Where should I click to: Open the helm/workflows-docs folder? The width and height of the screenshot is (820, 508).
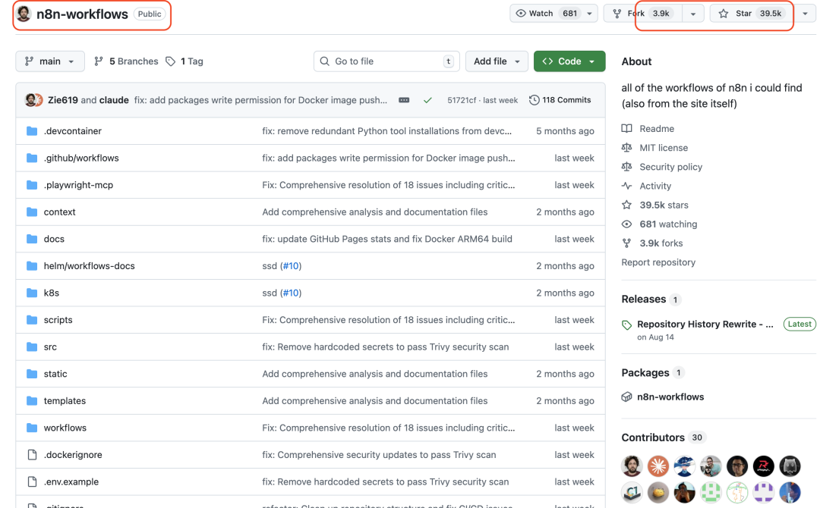click(90, 265)
